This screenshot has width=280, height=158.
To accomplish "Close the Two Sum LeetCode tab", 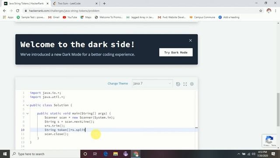I will click(96, 4).
